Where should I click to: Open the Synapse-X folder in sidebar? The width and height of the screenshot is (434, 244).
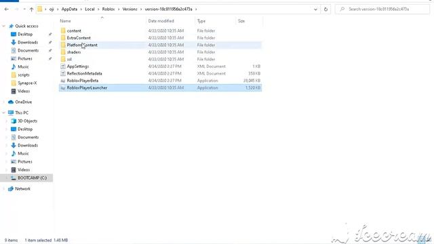pos(27,83)
